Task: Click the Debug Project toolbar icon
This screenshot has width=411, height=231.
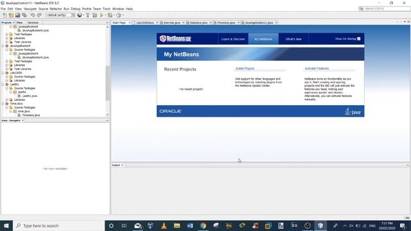Action: (110, 15)
